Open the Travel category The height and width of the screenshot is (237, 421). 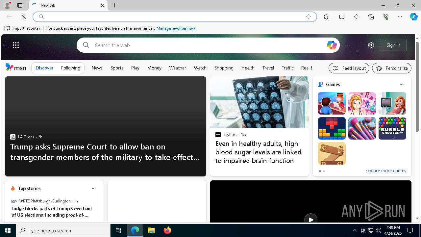tap(268, 68)
